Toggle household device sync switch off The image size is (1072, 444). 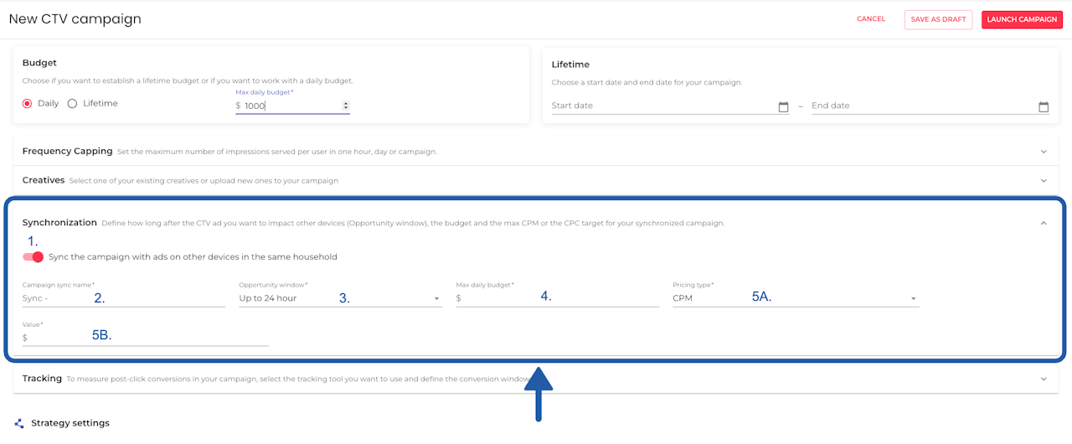33,257
